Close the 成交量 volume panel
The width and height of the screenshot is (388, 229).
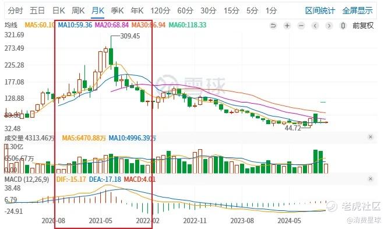371,137
